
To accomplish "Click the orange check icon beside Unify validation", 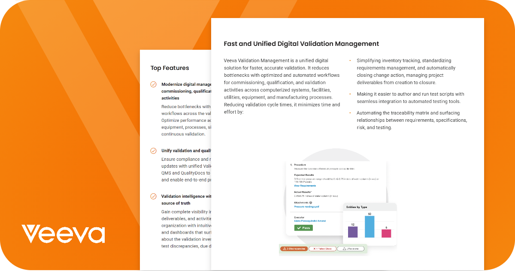I will tap(153, 151).
